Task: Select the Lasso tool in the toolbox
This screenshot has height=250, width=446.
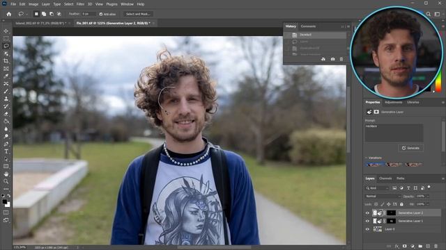Action: click(6, 46)
